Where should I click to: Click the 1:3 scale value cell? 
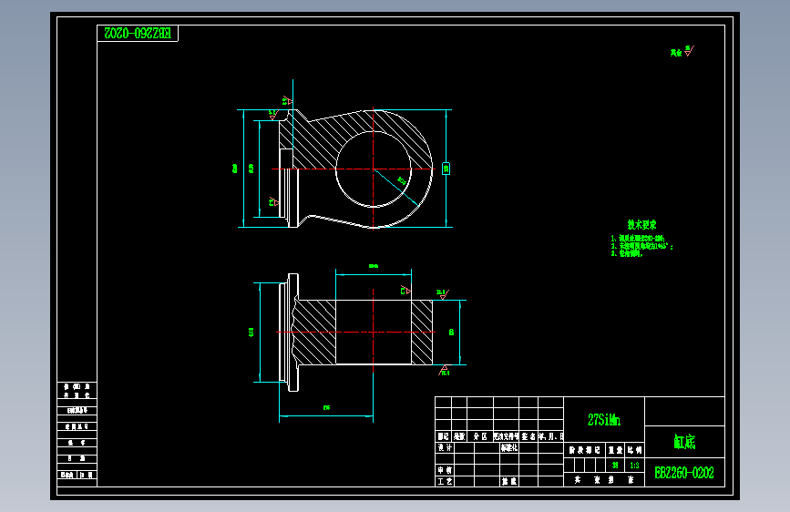coord(634,466)
